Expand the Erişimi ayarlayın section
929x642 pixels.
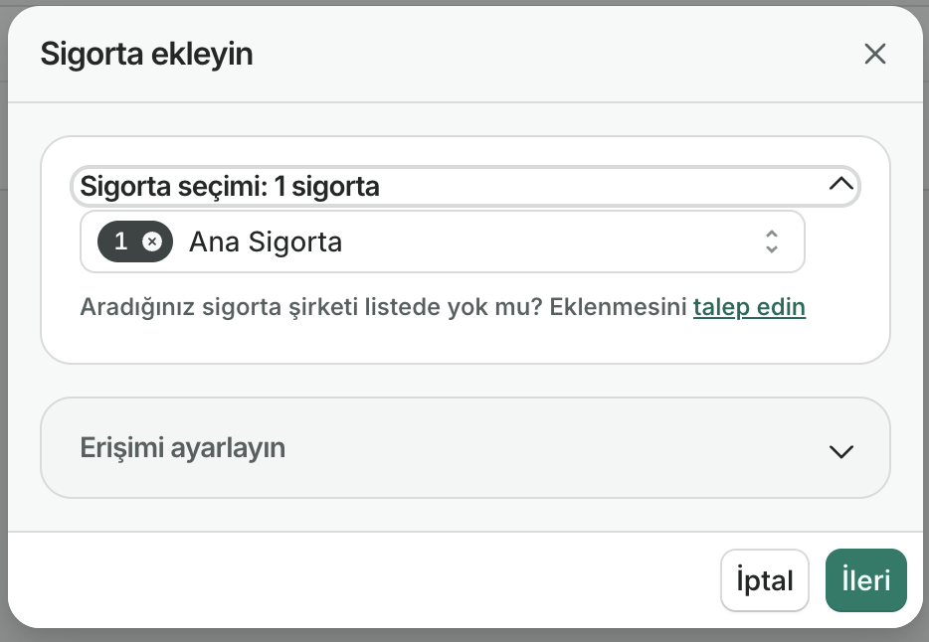pos(465,448)
